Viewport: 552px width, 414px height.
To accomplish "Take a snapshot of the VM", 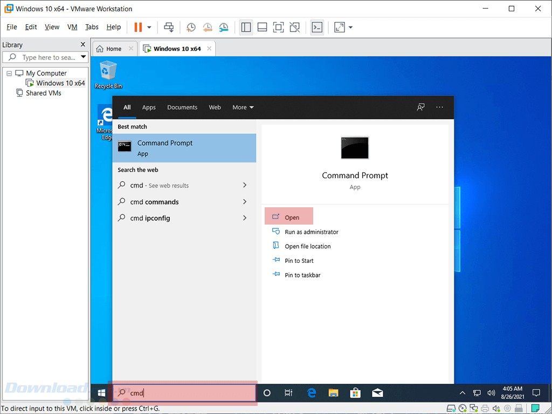I will [x=191, y=27].
